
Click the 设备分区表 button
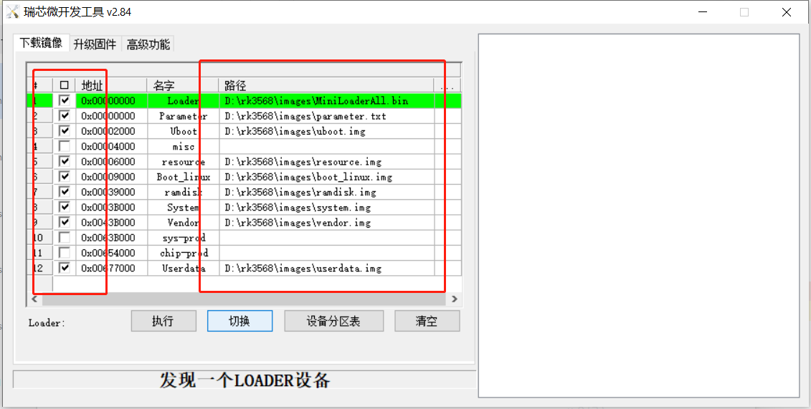coord(333,321)
